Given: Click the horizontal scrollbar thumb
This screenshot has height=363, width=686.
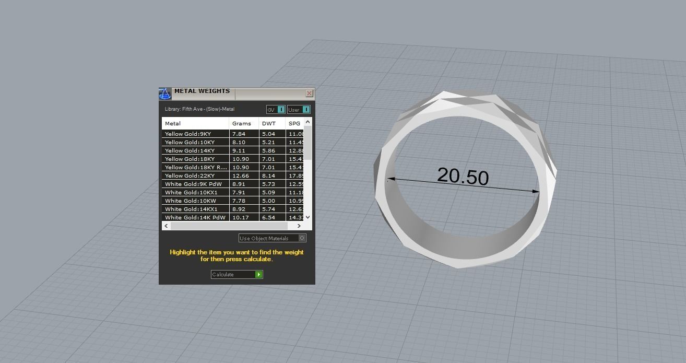Looking at the screenshot, I should coord(229,226).
